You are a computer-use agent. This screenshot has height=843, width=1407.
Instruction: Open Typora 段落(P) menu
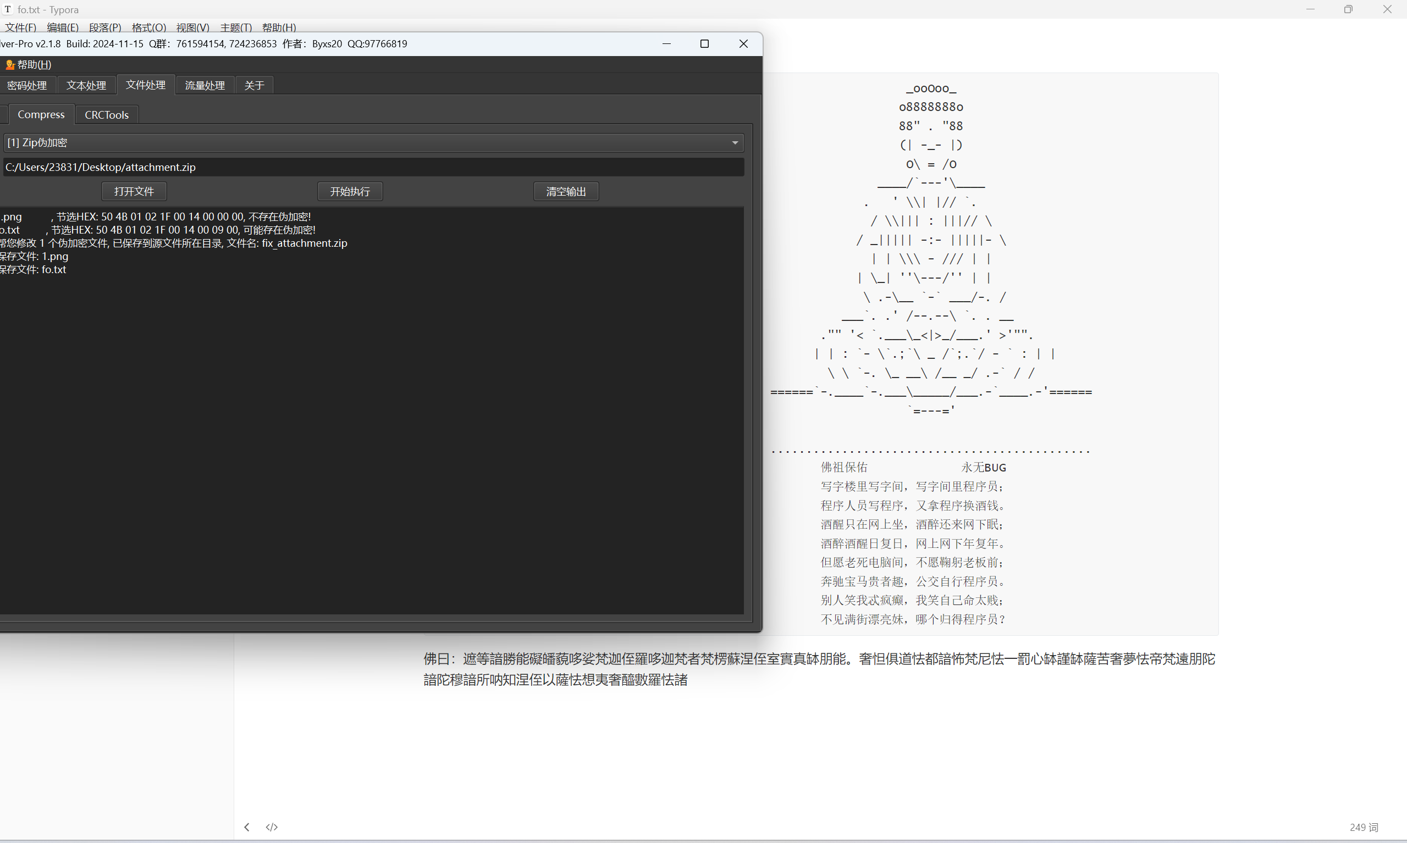tap(105, 27)
